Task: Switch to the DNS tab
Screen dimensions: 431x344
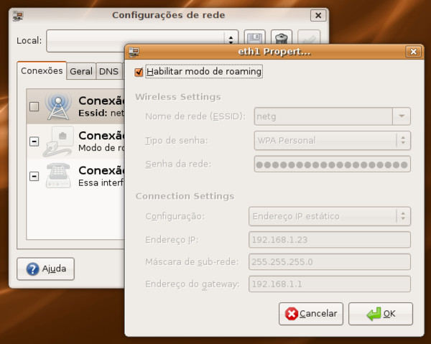Action: pyautogui.click(x=109, y=71)
